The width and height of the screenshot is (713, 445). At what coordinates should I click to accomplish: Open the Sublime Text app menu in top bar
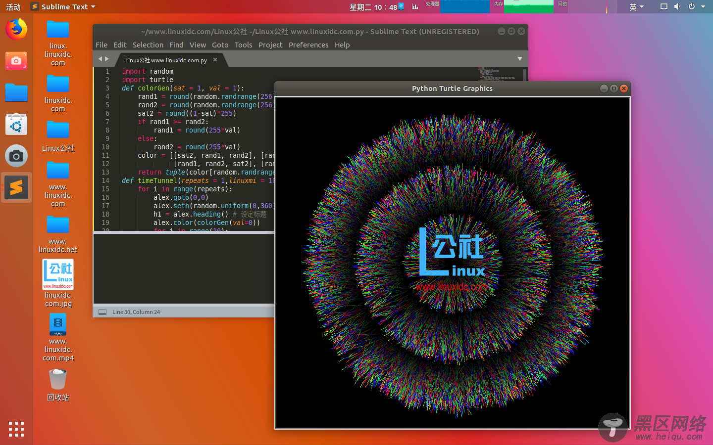[x=63, y=6]
